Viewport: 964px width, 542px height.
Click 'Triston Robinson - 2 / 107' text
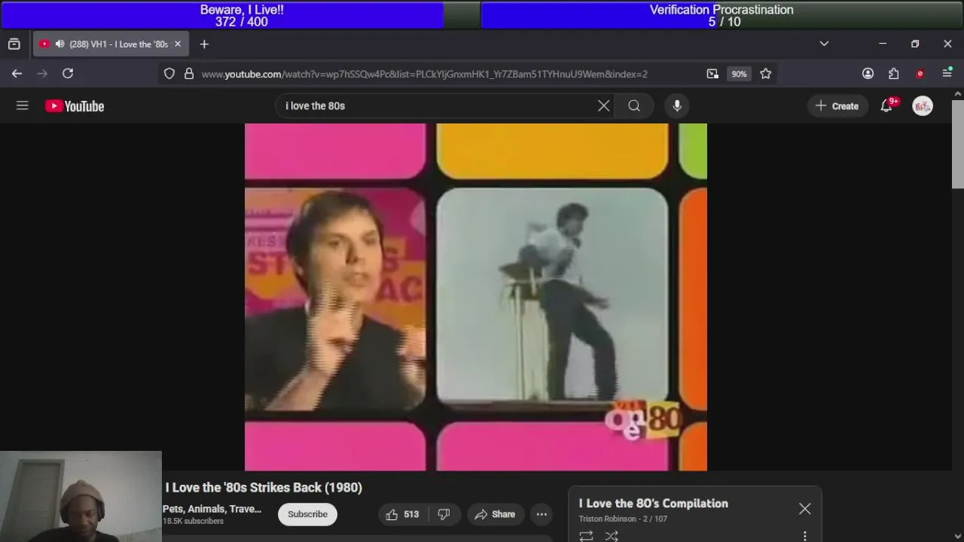coord(623,519)
